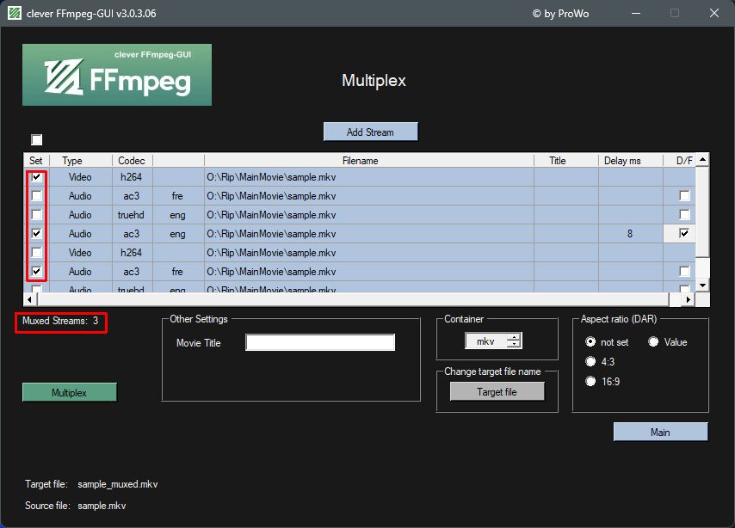Check the Set box of the unchecked Video h264 row
The image size is (735, 528).
[36, 253]
